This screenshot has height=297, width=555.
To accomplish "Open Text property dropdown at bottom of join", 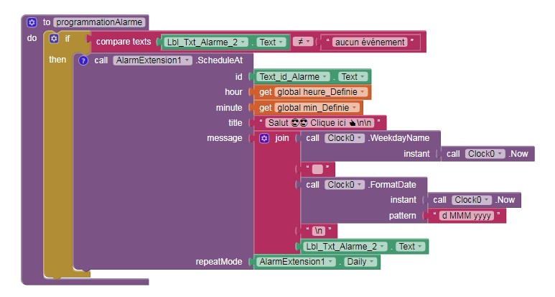I will tap(410, 247).
